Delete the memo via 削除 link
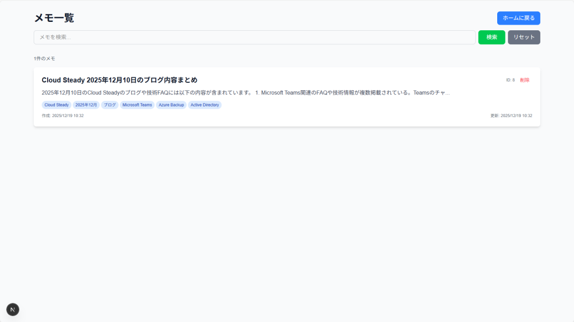 click(x=524, y=80)
